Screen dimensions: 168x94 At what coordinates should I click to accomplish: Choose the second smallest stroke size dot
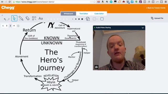pyautogui.click(x=76, y=19)
